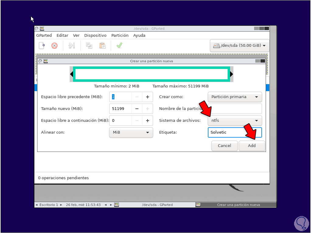Open the Sistema de archivos ntfs dropdown
This screenshot has width=311, height=233.
(235, 121)
